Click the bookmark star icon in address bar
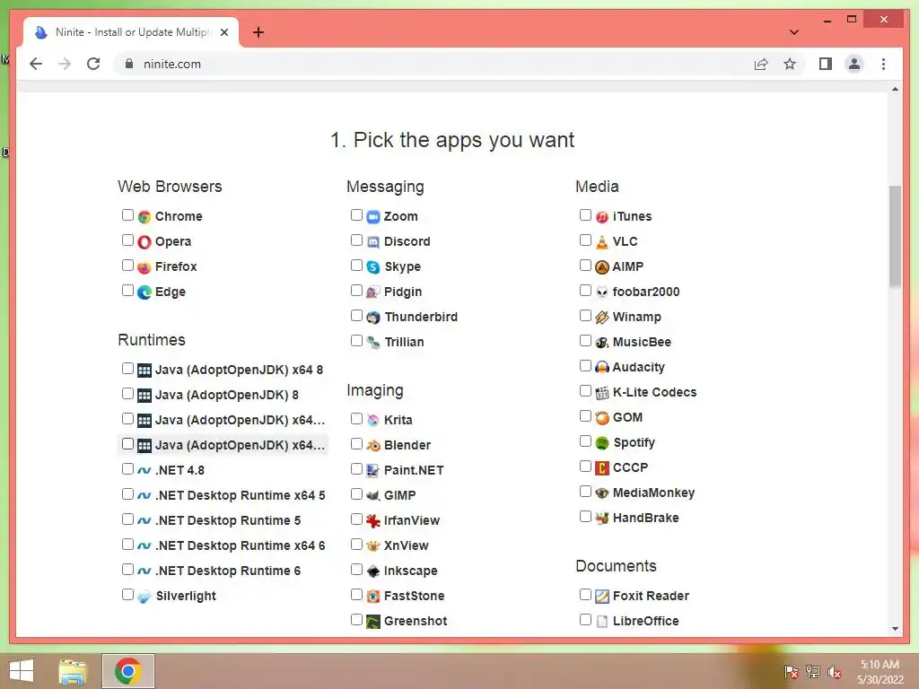The image size is (919, 689). point(790,64)
